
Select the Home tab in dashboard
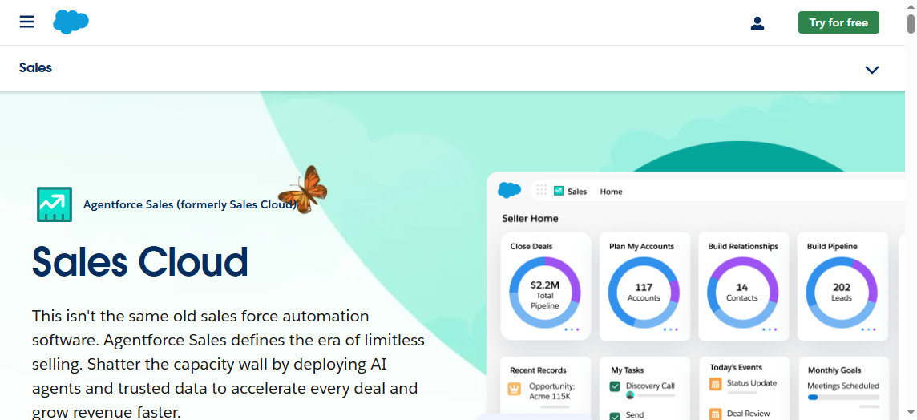click(611, 192)
